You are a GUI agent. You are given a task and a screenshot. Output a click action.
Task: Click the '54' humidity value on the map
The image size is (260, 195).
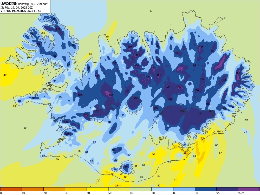[x=22, y=48]
